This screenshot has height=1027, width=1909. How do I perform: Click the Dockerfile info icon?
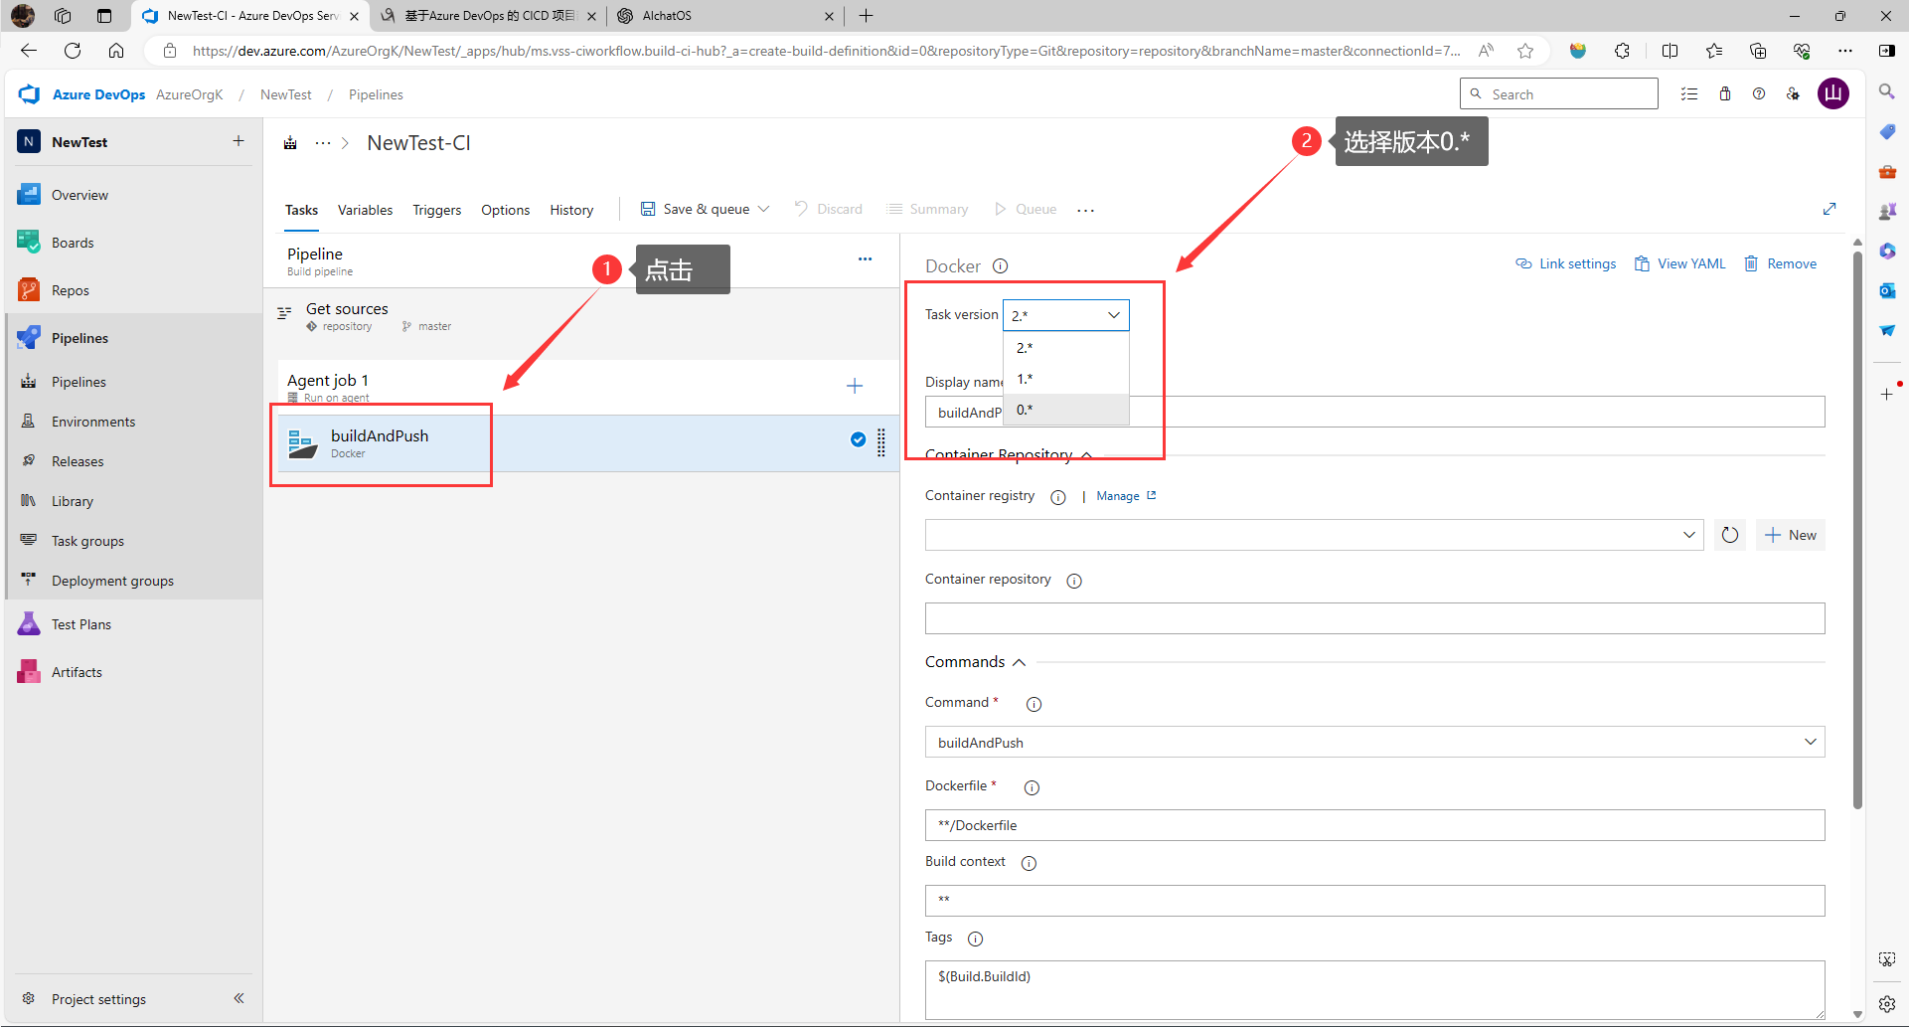click(x=1032, y=787)
